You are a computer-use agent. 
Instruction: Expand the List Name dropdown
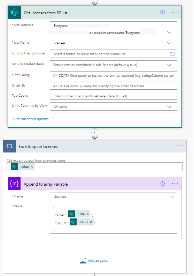169,43
